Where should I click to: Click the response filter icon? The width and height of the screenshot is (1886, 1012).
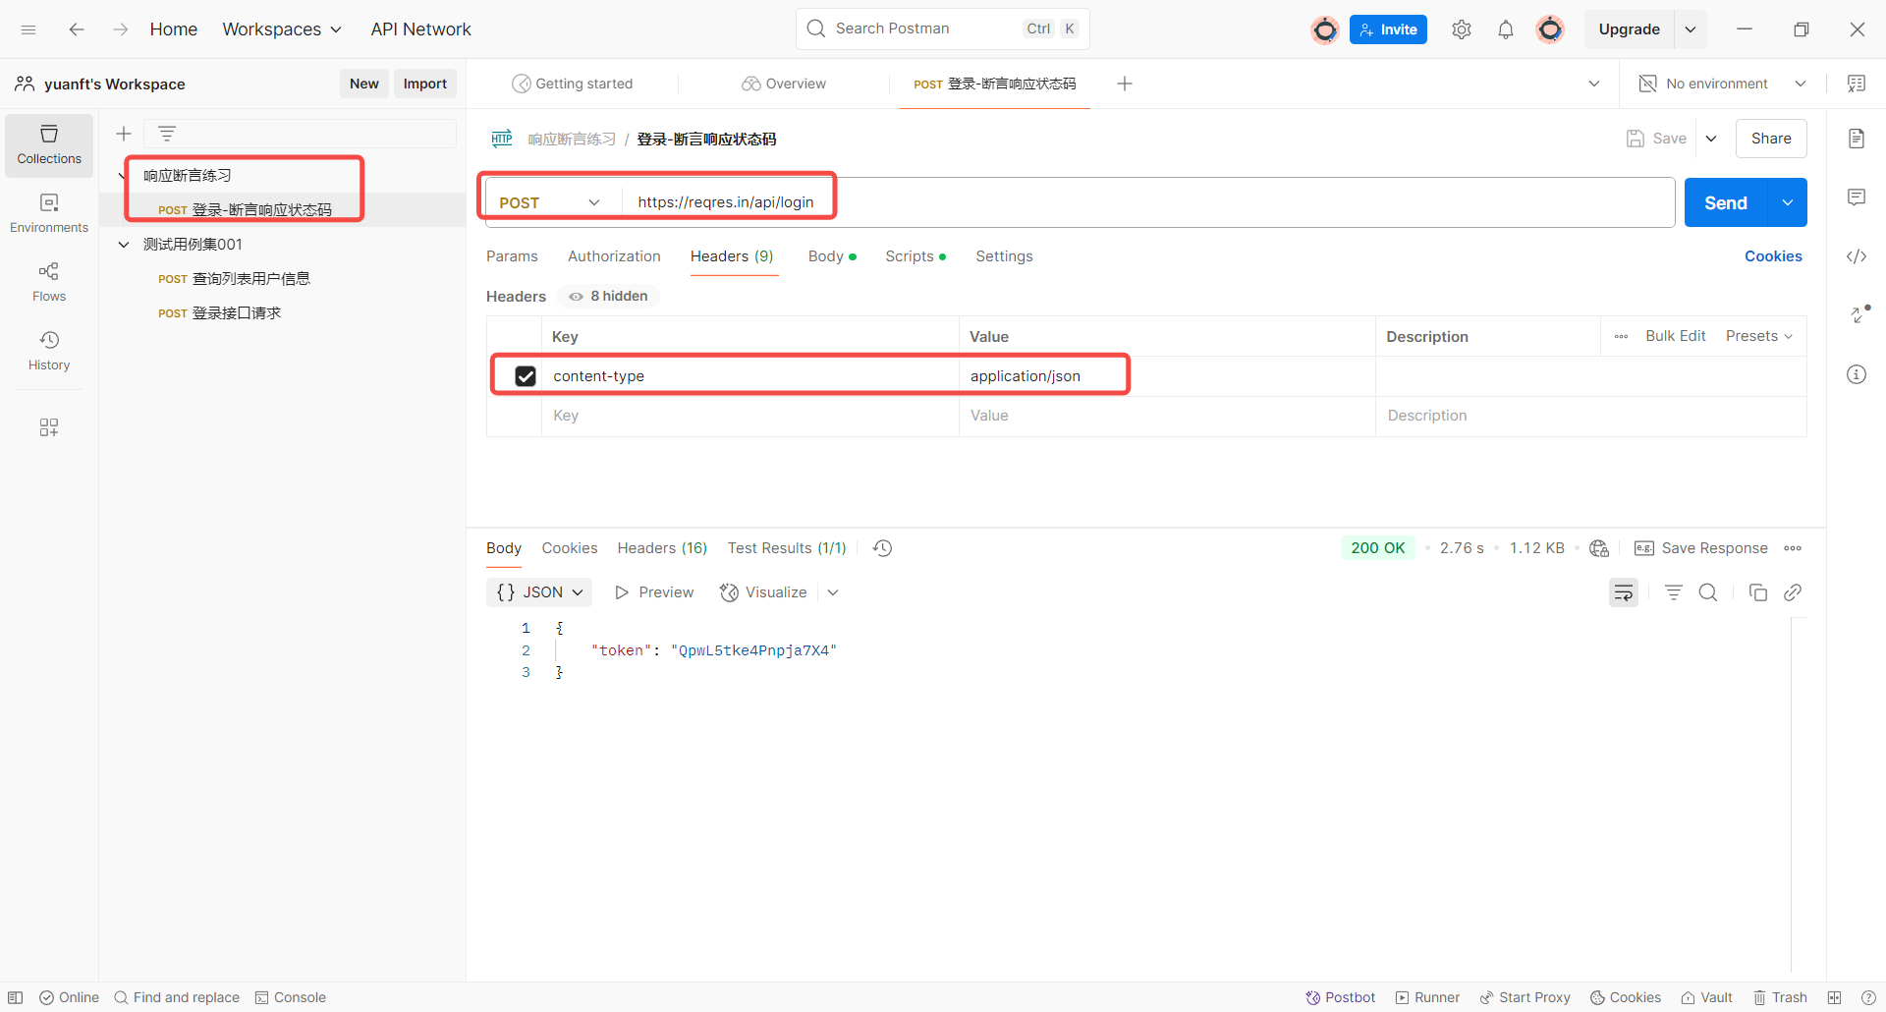tap(1674, 592)
